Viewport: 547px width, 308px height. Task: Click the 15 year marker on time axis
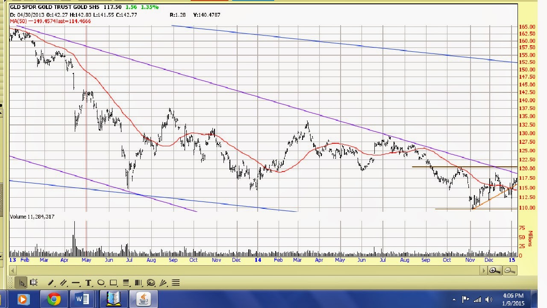[512, 260]
